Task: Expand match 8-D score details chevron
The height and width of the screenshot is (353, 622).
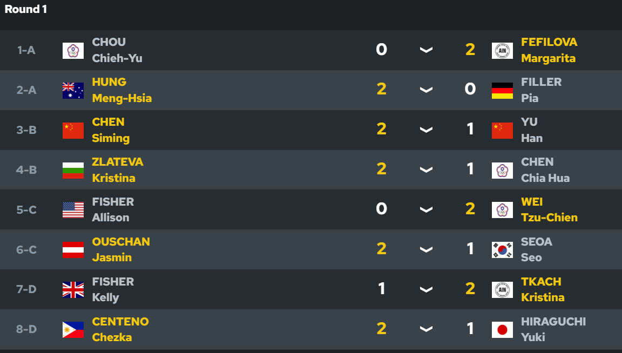Action: [x=426, y=329]
